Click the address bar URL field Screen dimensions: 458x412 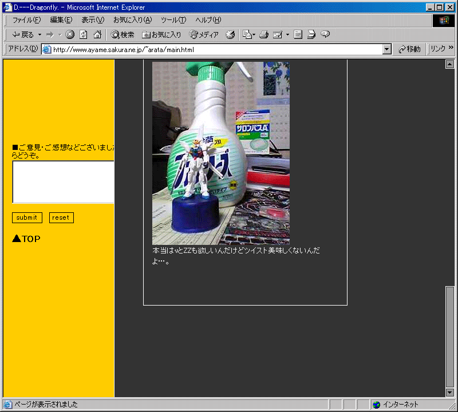pos(217,50)
